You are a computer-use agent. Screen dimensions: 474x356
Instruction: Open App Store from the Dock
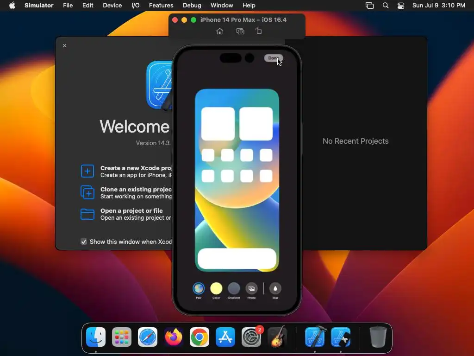225,337
